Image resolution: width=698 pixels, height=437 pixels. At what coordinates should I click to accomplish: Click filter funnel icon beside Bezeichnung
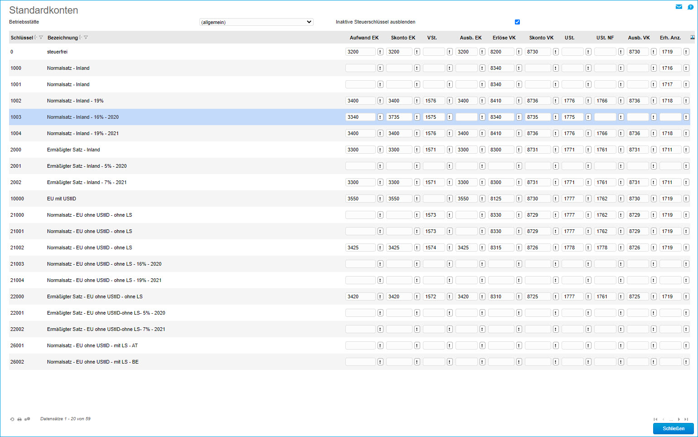click(x=86, y=38)
